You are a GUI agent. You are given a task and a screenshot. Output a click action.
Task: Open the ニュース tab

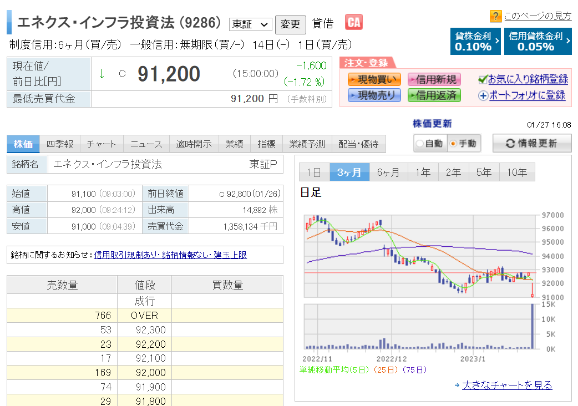(x=146, y=144)
